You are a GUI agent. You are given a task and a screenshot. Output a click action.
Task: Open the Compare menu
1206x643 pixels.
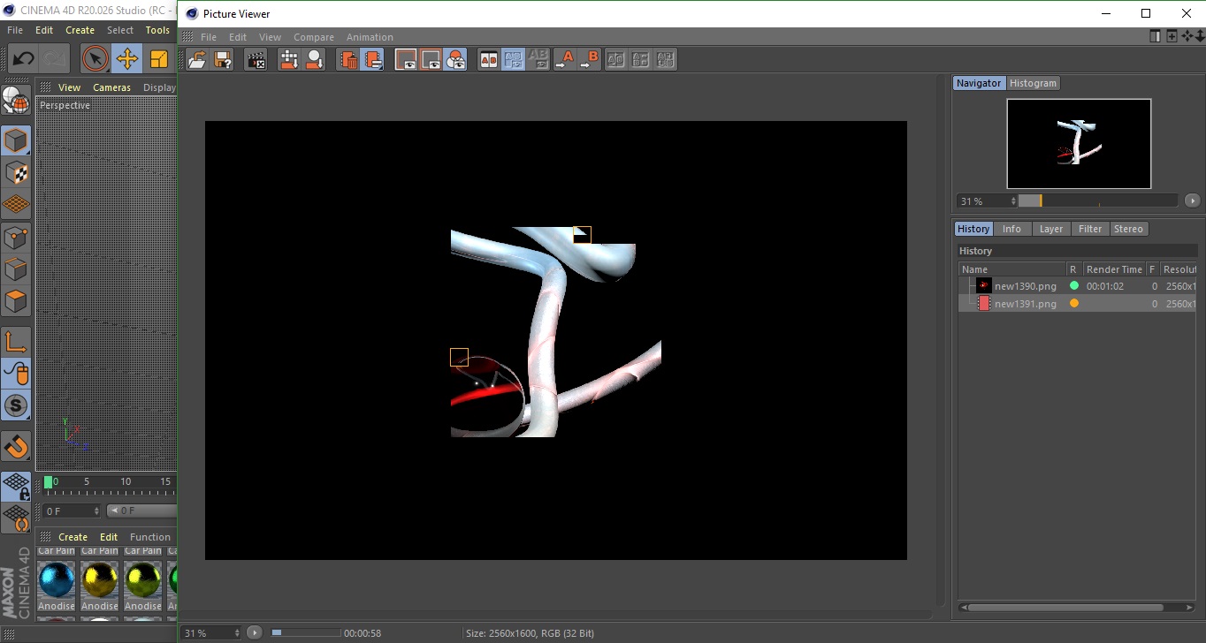[314, 37]
